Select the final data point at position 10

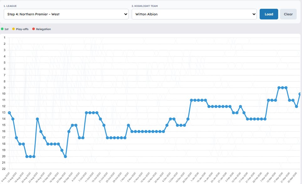coord(300,94)
